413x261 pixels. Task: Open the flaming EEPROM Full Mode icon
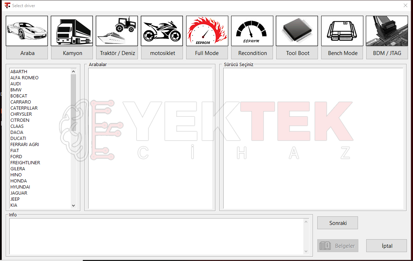[x=207, y=31]
